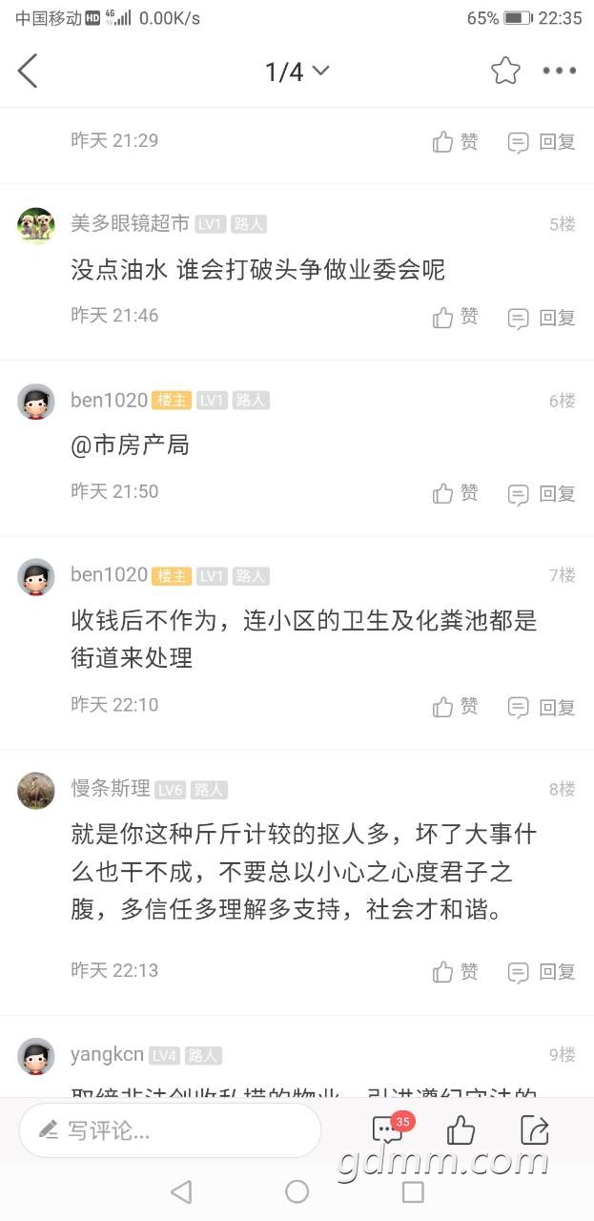Tap the back arrow icon
Image resolution: width=594 pixels, height=1221 pixels.
(x=29, y=71)
